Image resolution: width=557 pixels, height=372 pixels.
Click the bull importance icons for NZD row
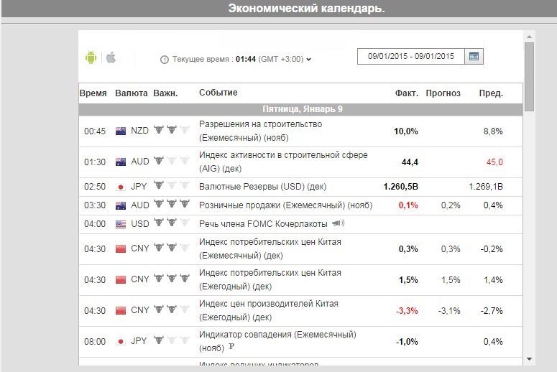pos(172,130)
